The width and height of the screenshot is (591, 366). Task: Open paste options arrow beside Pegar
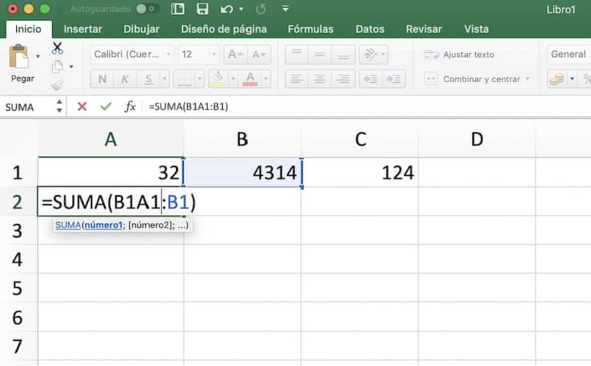pos(37,56)
